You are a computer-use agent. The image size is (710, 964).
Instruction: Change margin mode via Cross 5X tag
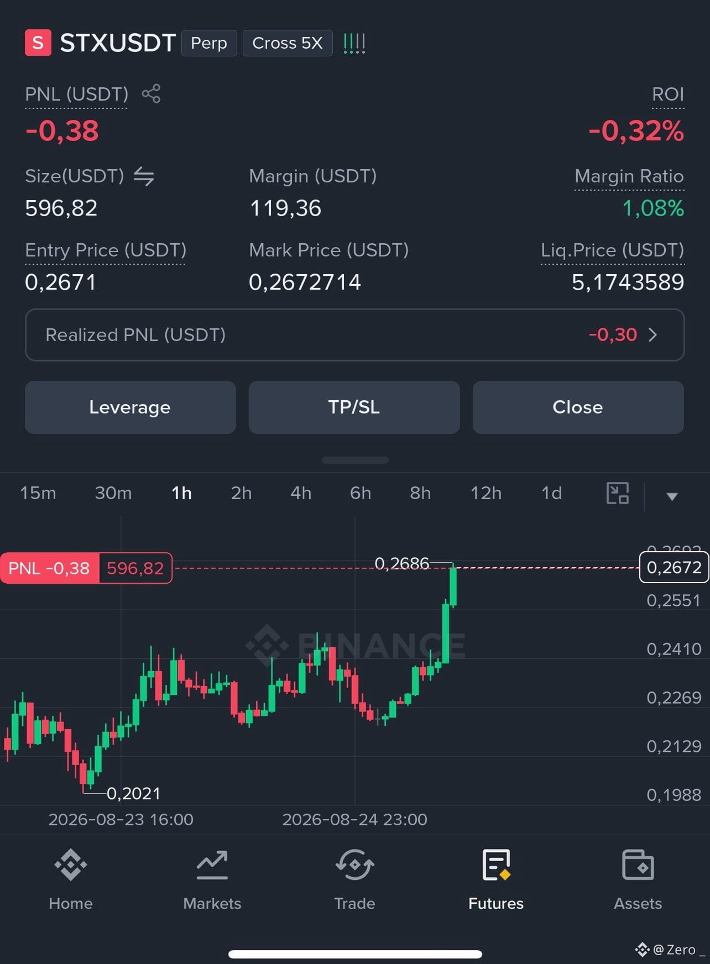tap(288, 43)
